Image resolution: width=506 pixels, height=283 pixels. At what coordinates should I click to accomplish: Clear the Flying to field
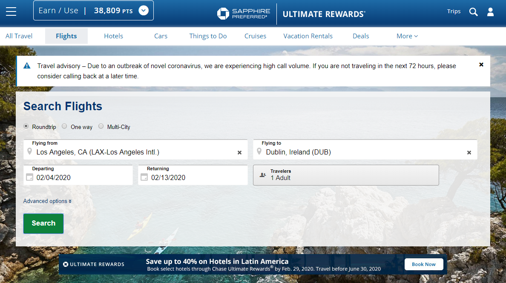469,152
